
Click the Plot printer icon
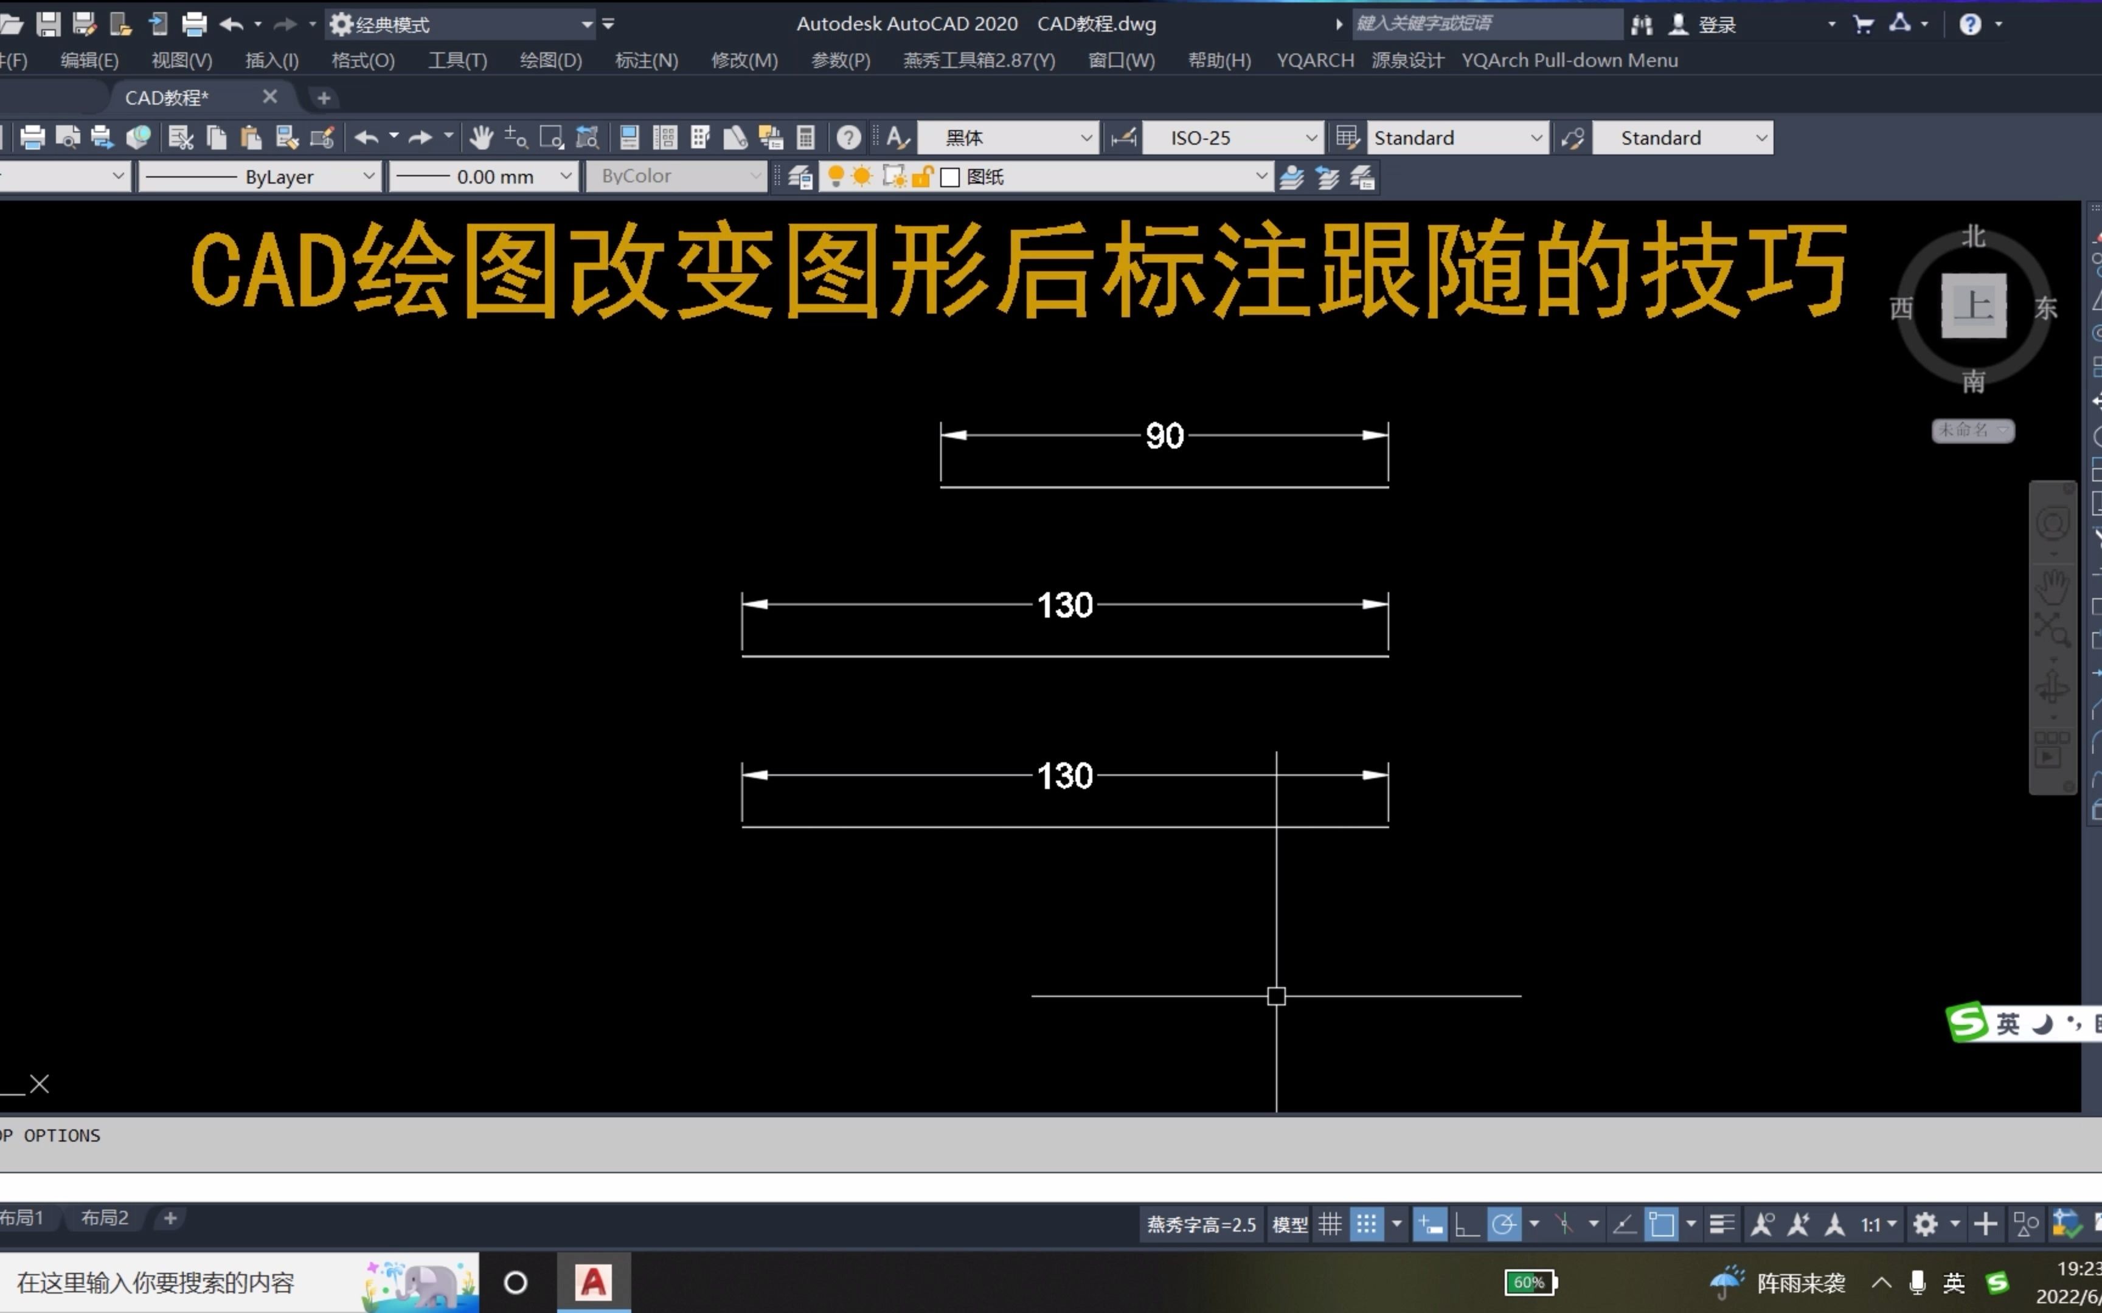click(x=32, y=137)
